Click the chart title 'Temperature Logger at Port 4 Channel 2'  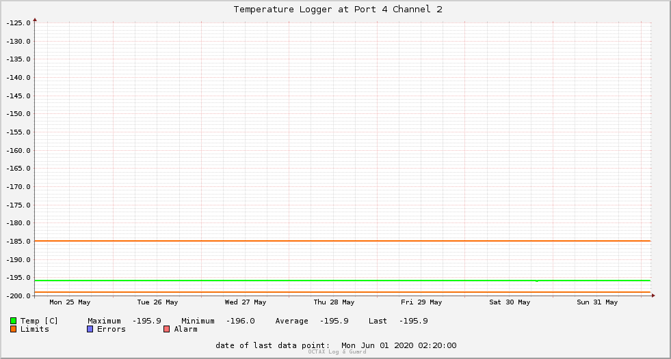tap(338, 10)
